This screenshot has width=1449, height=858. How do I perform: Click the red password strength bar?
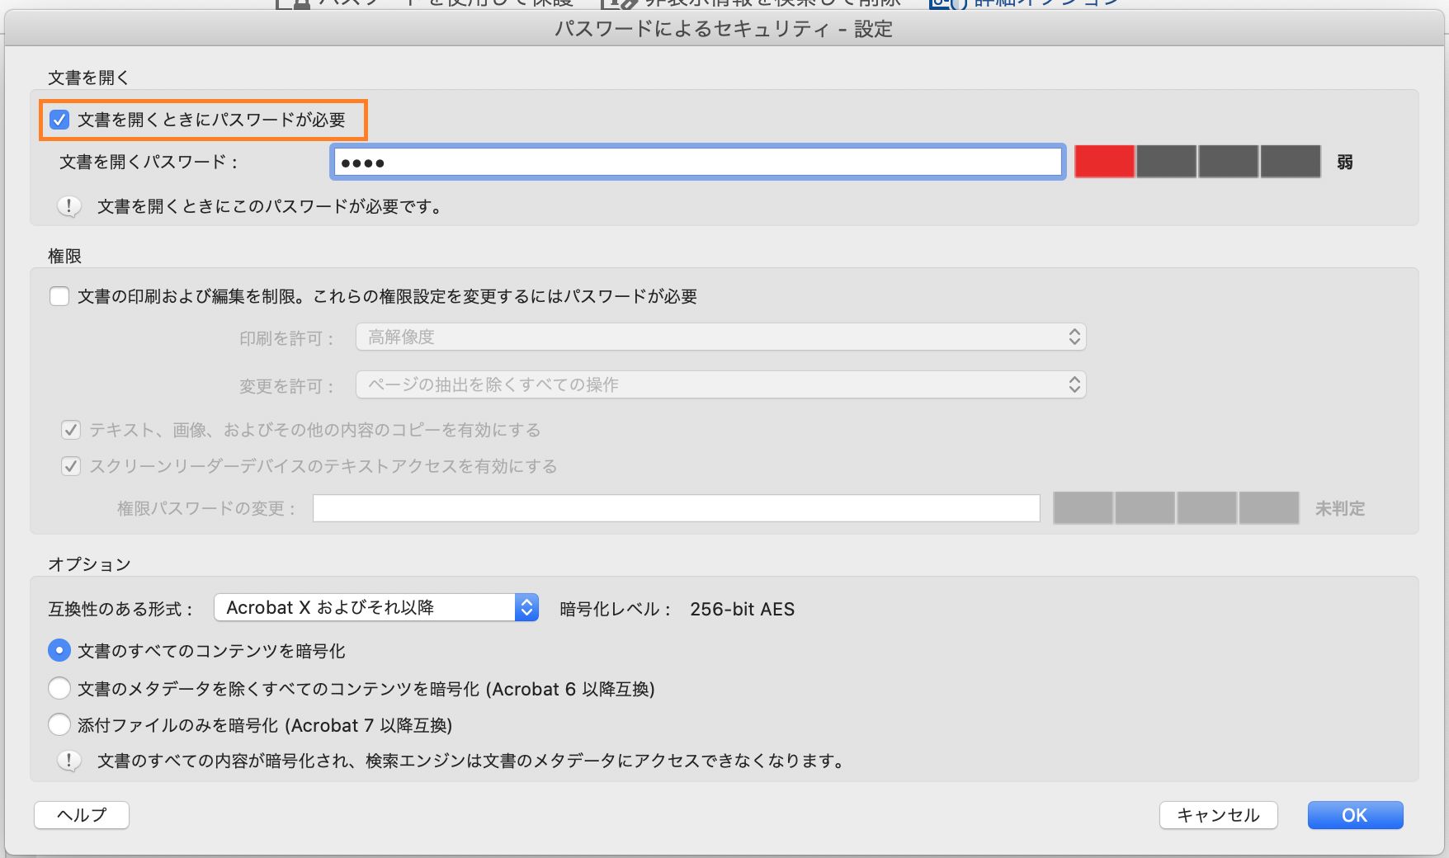(1103, 162)
